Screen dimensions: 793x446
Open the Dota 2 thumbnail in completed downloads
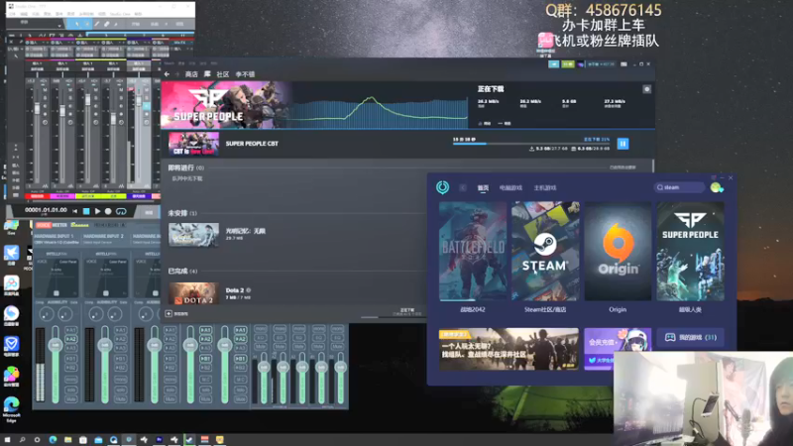pyautogui.click(x=193, y=293)
